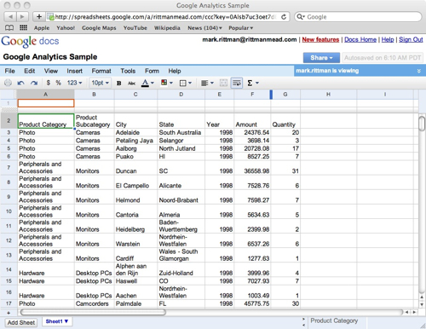The width and height of the screenshot is (426, 329).
Task: Toggle wrap text toolbar button
Action: [237, 83]
